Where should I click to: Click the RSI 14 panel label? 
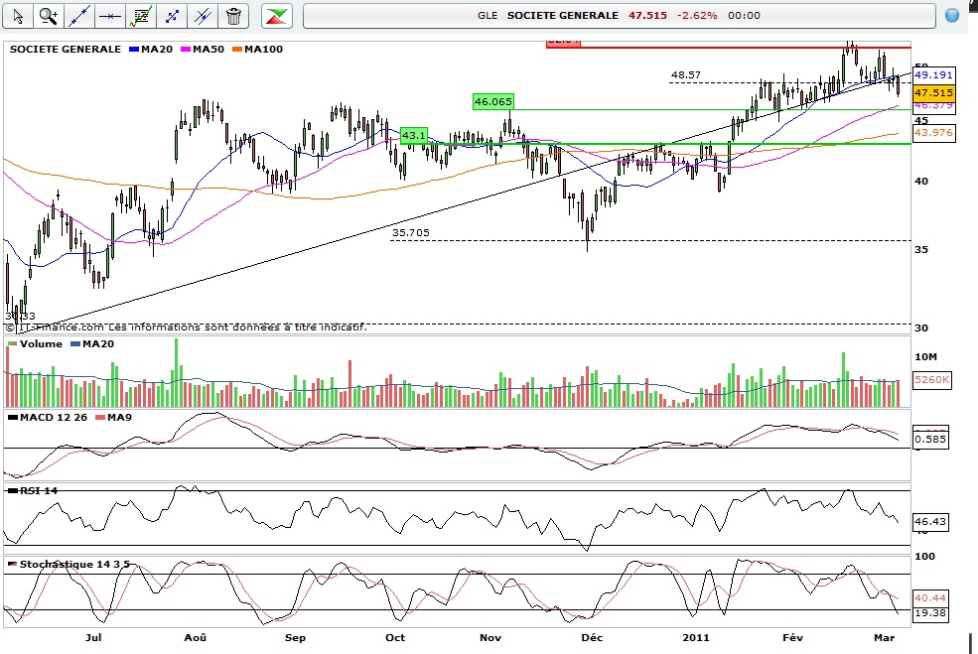coord(39,491)
